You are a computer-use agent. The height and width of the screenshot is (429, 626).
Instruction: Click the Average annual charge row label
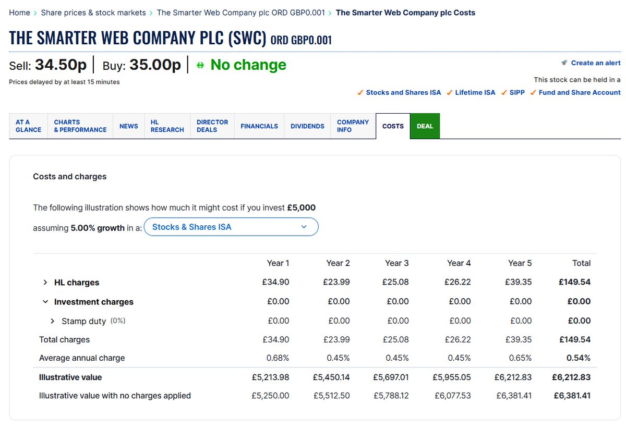(82, 358)
